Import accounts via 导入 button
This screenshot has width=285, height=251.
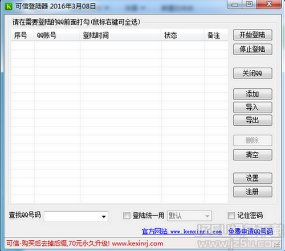[x=253, y=108]
